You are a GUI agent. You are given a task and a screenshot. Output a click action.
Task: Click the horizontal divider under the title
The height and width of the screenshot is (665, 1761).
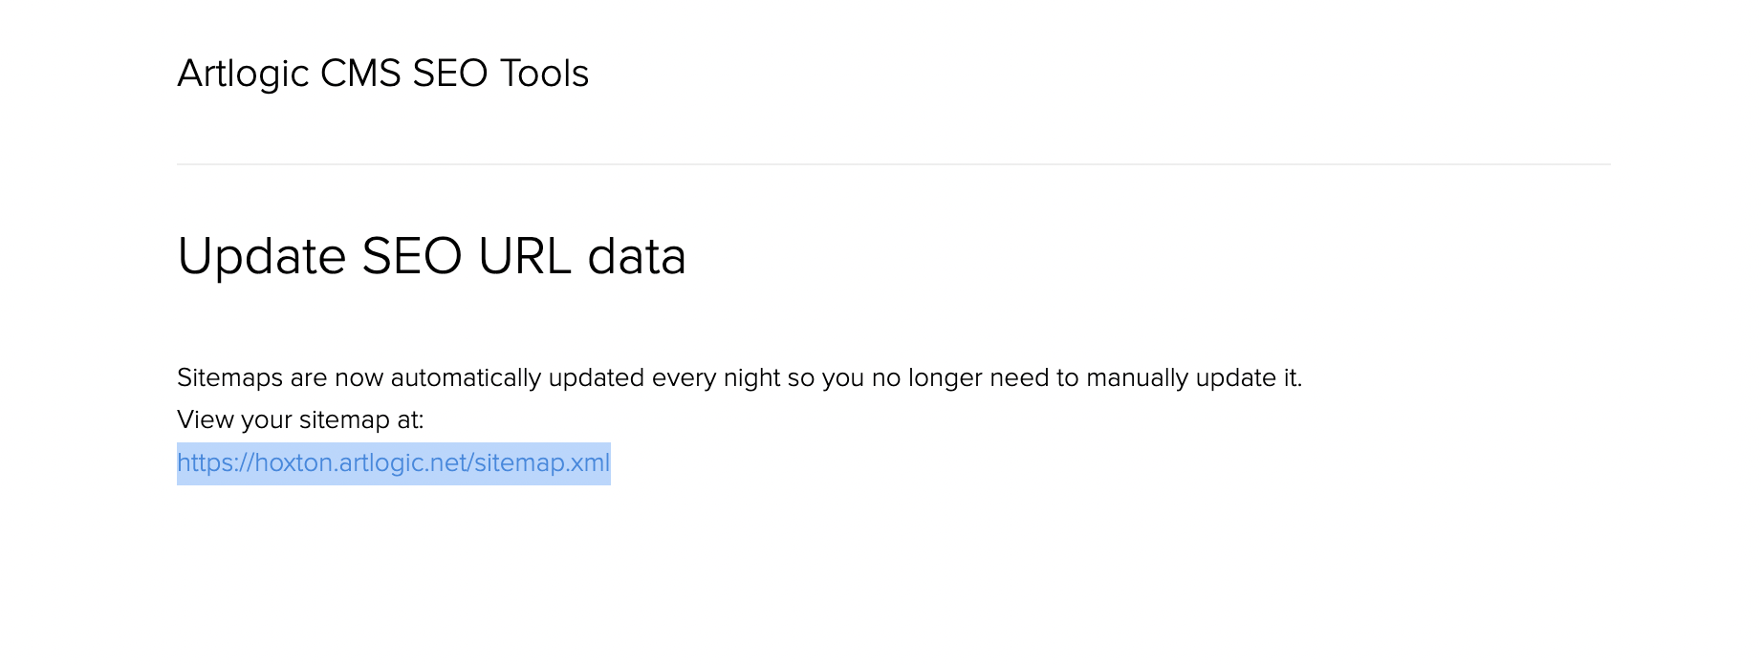[x=893, y=164]
